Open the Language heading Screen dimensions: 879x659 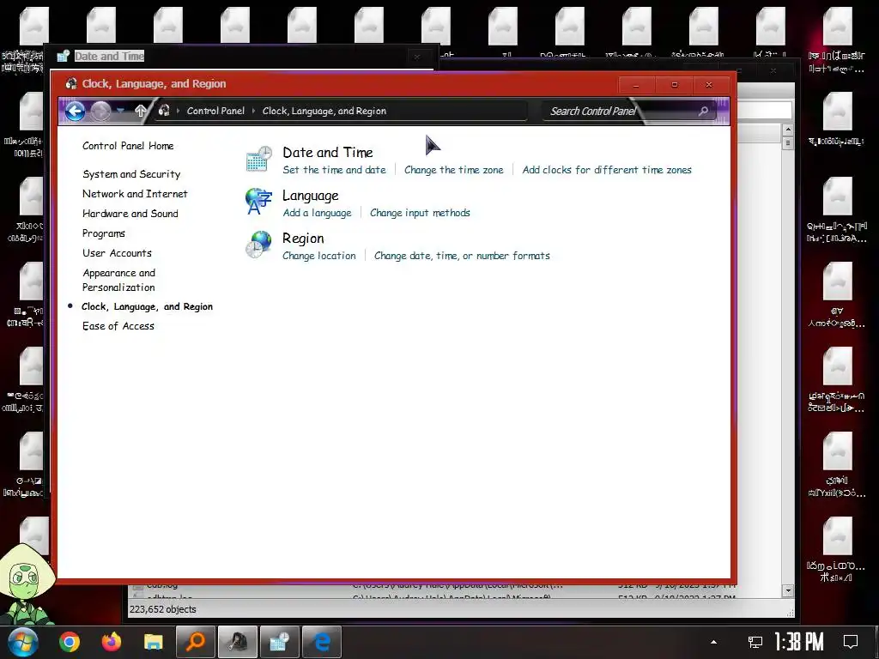[311, 196]
